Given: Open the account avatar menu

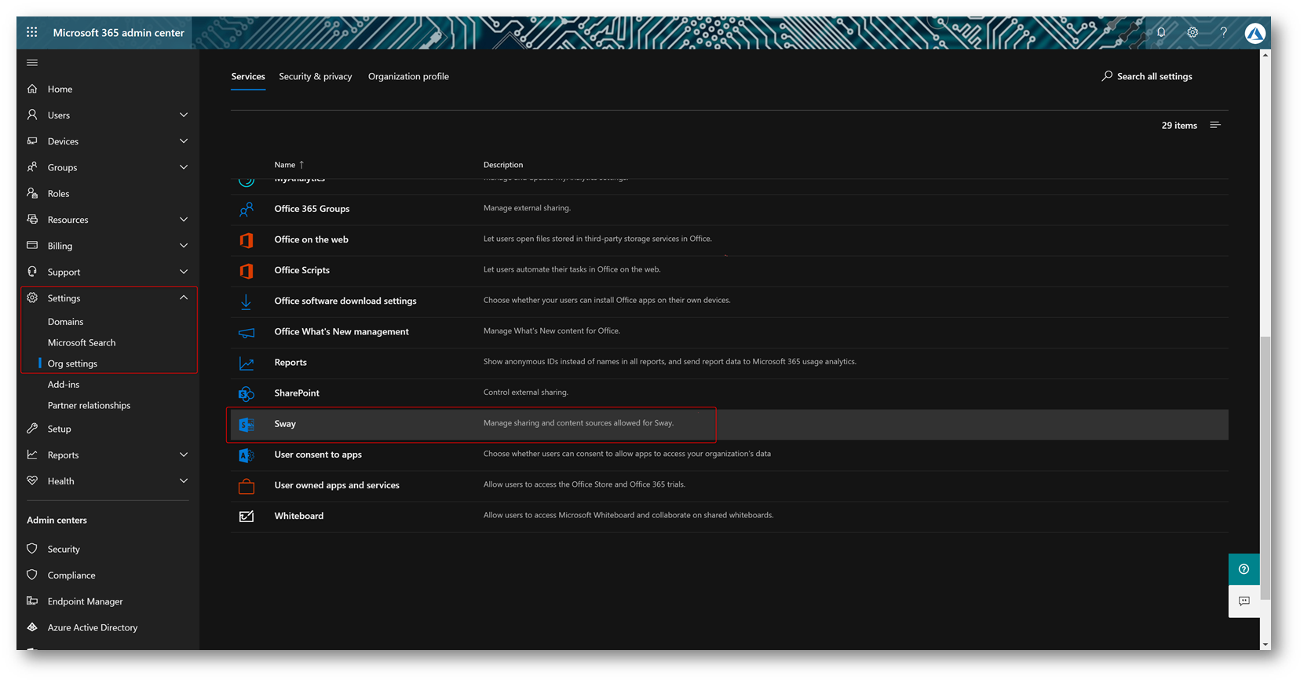Looking at the screenshot, I should [1255, 33].
